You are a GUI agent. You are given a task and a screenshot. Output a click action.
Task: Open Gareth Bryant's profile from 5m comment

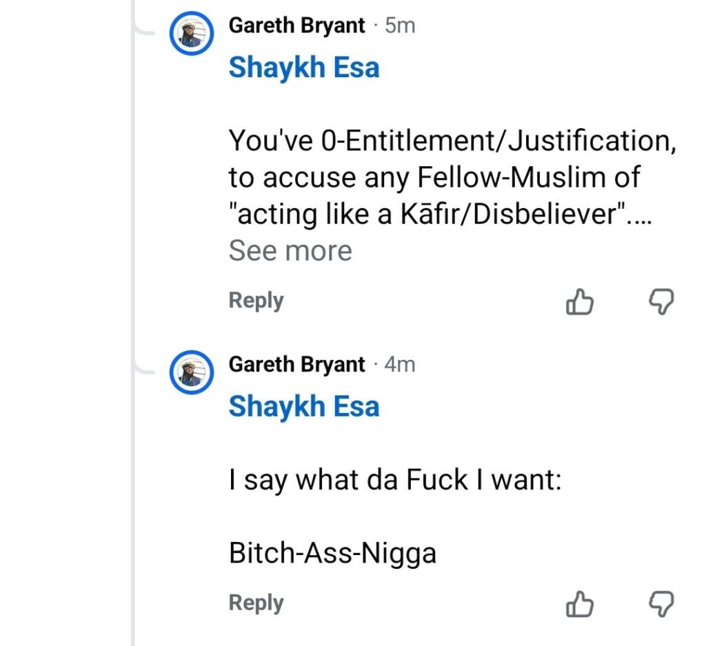[296, 26]
